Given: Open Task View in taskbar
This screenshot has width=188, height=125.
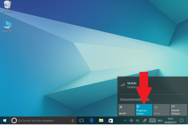Looking at the screenshot, I should pos(81,120).
